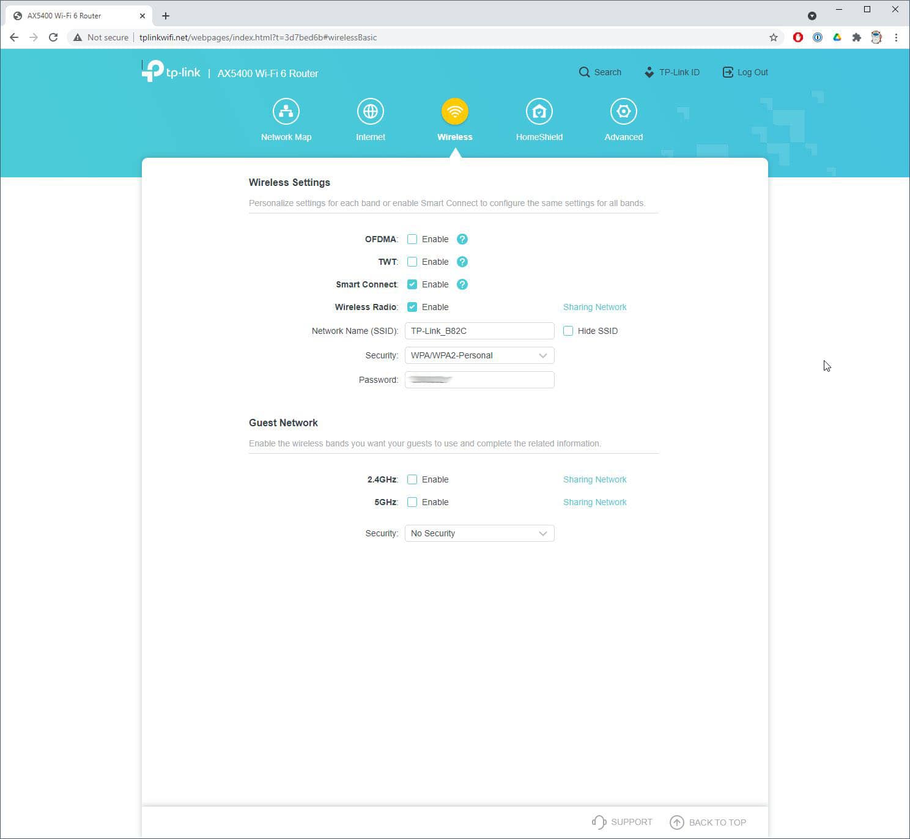
Task: Close the AX5400 Wi-Fi 6 Router tab
Action: click(x=142, y=16)
